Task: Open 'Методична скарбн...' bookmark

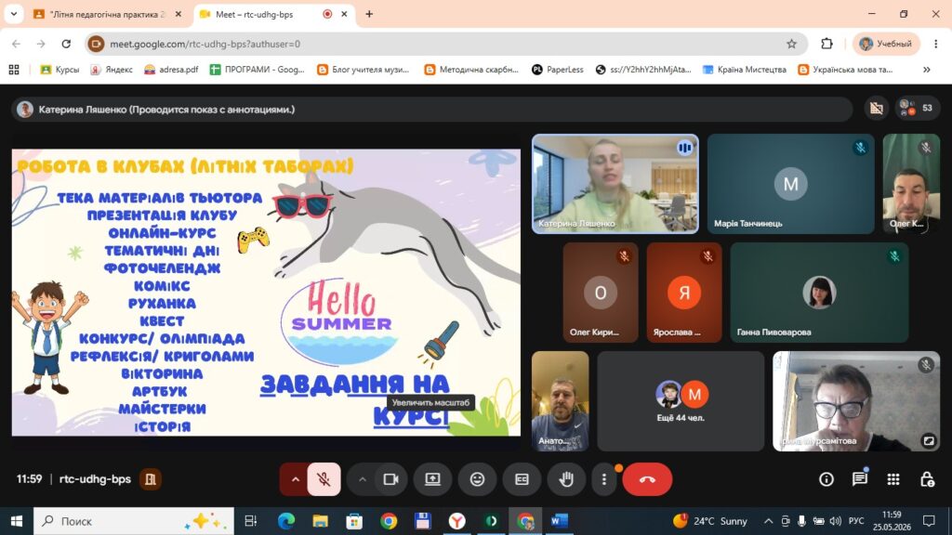Action: (x=471, y=70)
